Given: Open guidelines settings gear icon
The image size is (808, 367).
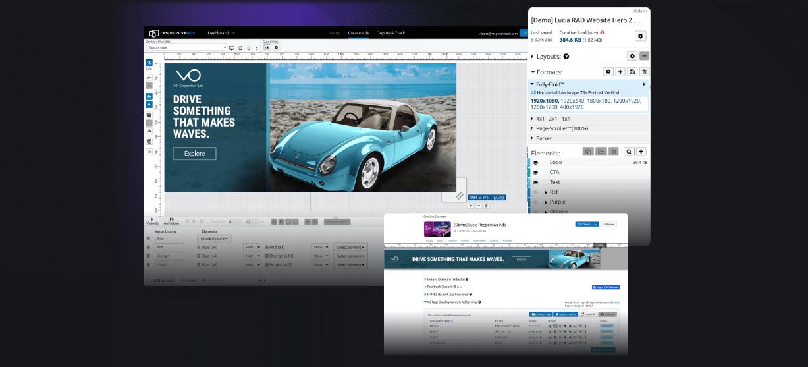Looking at the screenshot, I should [x=276, y=47].
